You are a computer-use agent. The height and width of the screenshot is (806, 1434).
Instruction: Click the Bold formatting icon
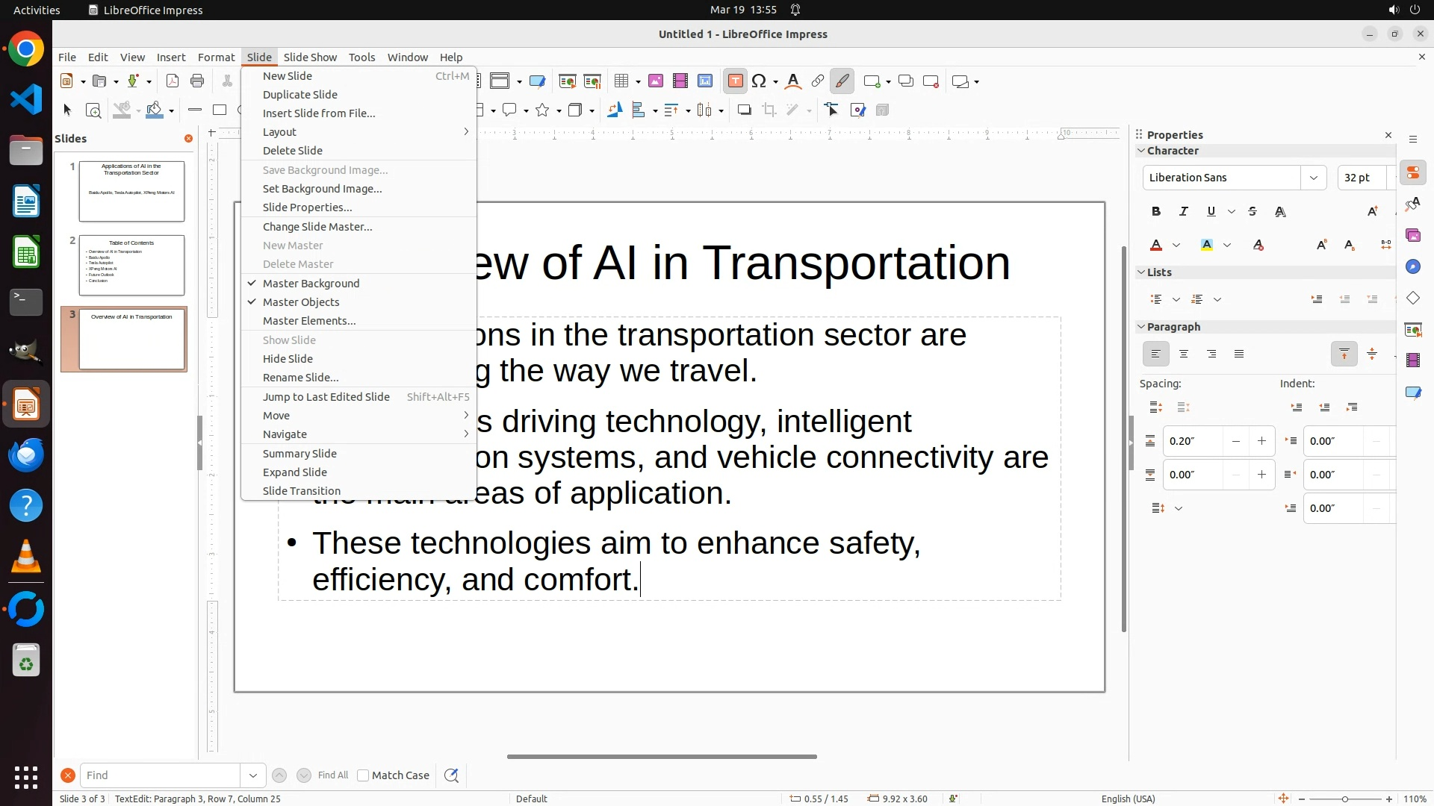pyautogui.click(x=1156, y=212)
